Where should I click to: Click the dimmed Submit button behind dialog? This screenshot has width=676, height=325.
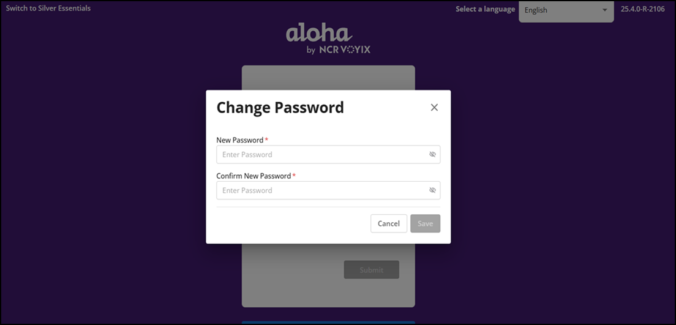pyautogui.click(x=371, y=270)
